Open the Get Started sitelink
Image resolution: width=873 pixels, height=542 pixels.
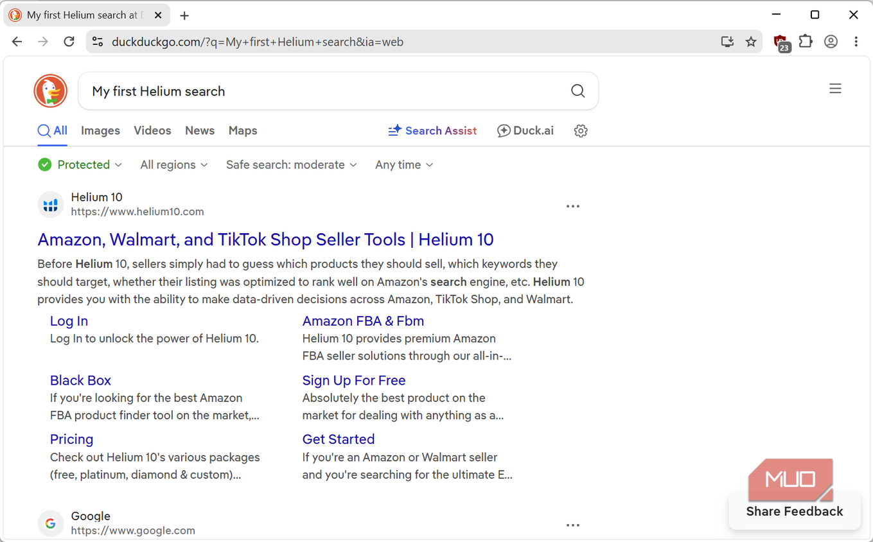[x=339, y=439]
